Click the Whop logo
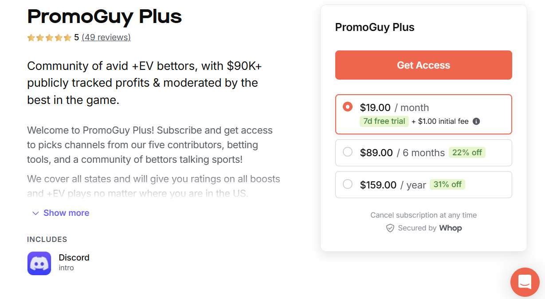The width and height of the screenshot is (545, 299). click(x=451, y=228)
